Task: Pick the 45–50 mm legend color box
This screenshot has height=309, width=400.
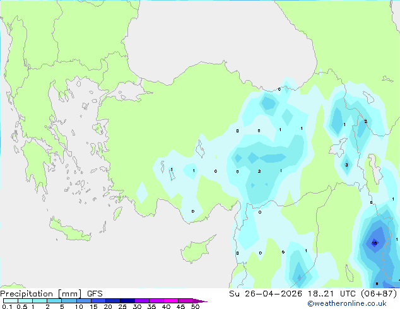Action: click(185, 301)
